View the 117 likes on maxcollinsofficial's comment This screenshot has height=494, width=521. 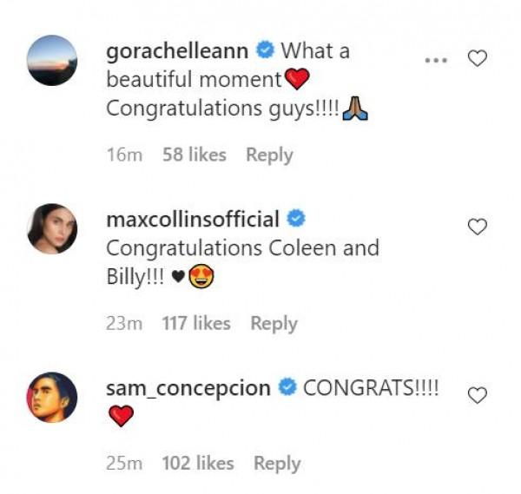[196, 323]
